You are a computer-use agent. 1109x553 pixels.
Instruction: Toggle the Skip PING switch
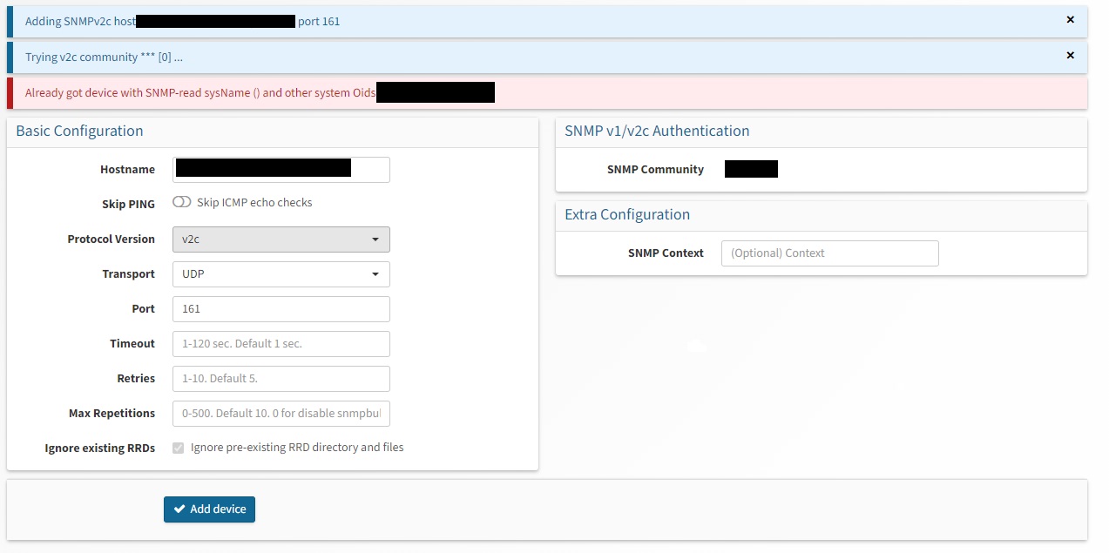[181, 203]
